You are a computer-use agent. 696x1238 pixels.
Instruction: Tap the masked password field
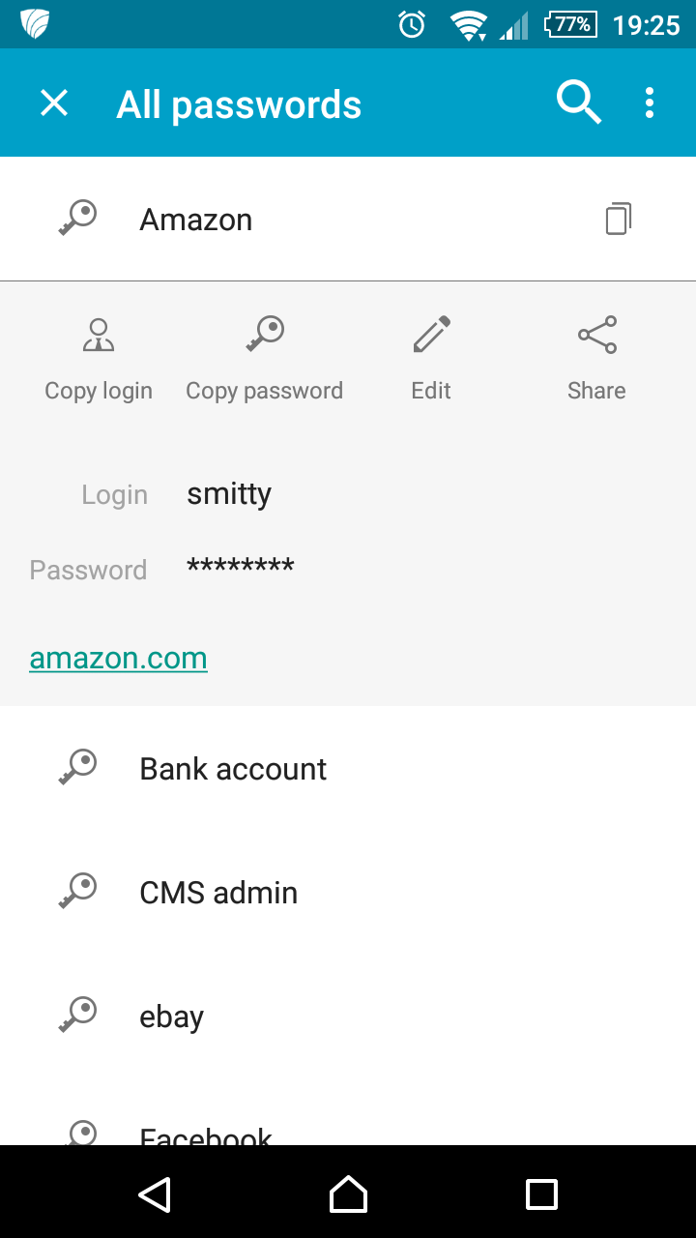[x=241, y=568]
